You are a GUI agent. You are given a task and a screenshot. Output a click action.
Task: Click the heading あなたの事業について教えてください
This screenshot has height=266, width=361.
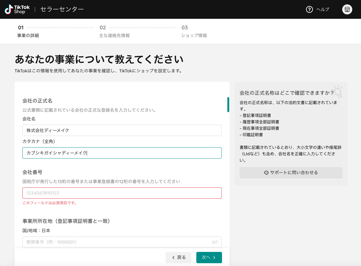coord(99,59)
